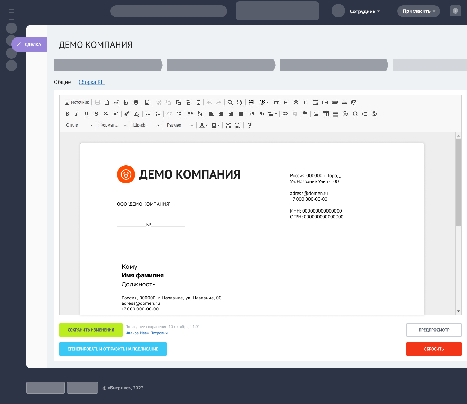Print the document via the print icon
The image size is (467, 404).
tap(136, 102)
